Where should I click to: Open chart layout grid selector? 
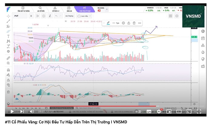(x=171, y=16)
